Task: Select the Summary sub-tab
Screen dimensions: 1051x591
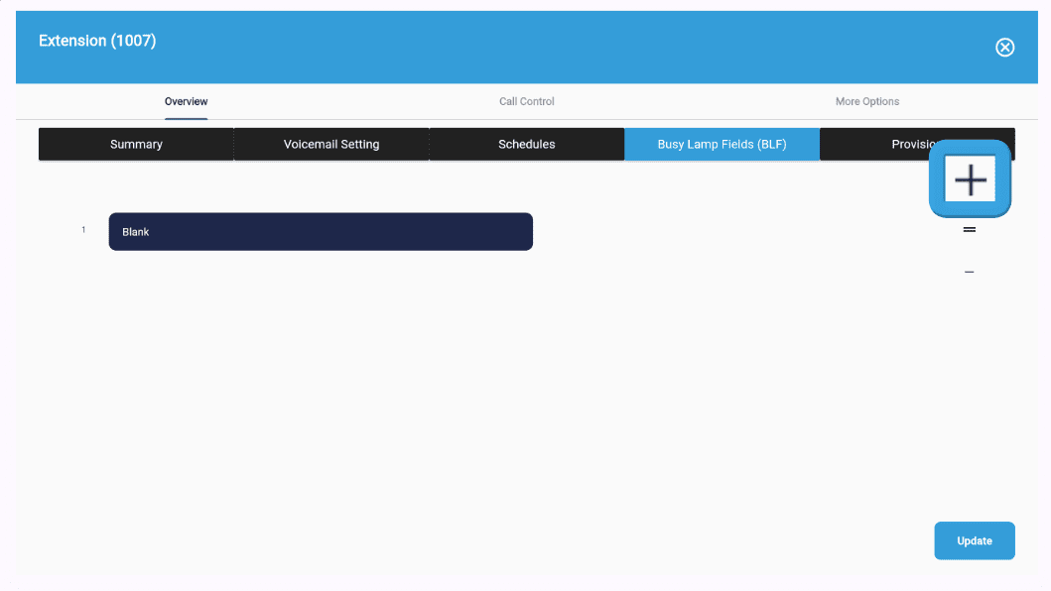Action: 136,144
